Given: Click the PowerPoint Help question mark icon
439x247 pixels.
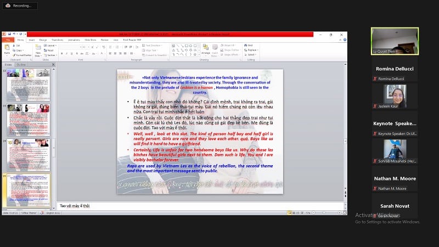Looking at the screenshot, I should (x=344, y=40).
